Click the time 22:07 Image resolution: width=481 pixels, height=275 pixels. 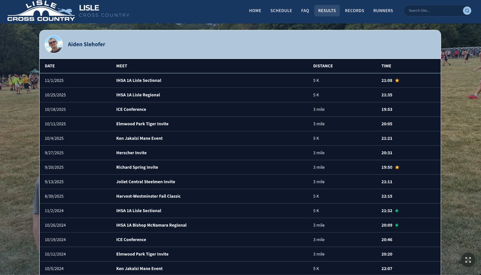click(387, 269)
